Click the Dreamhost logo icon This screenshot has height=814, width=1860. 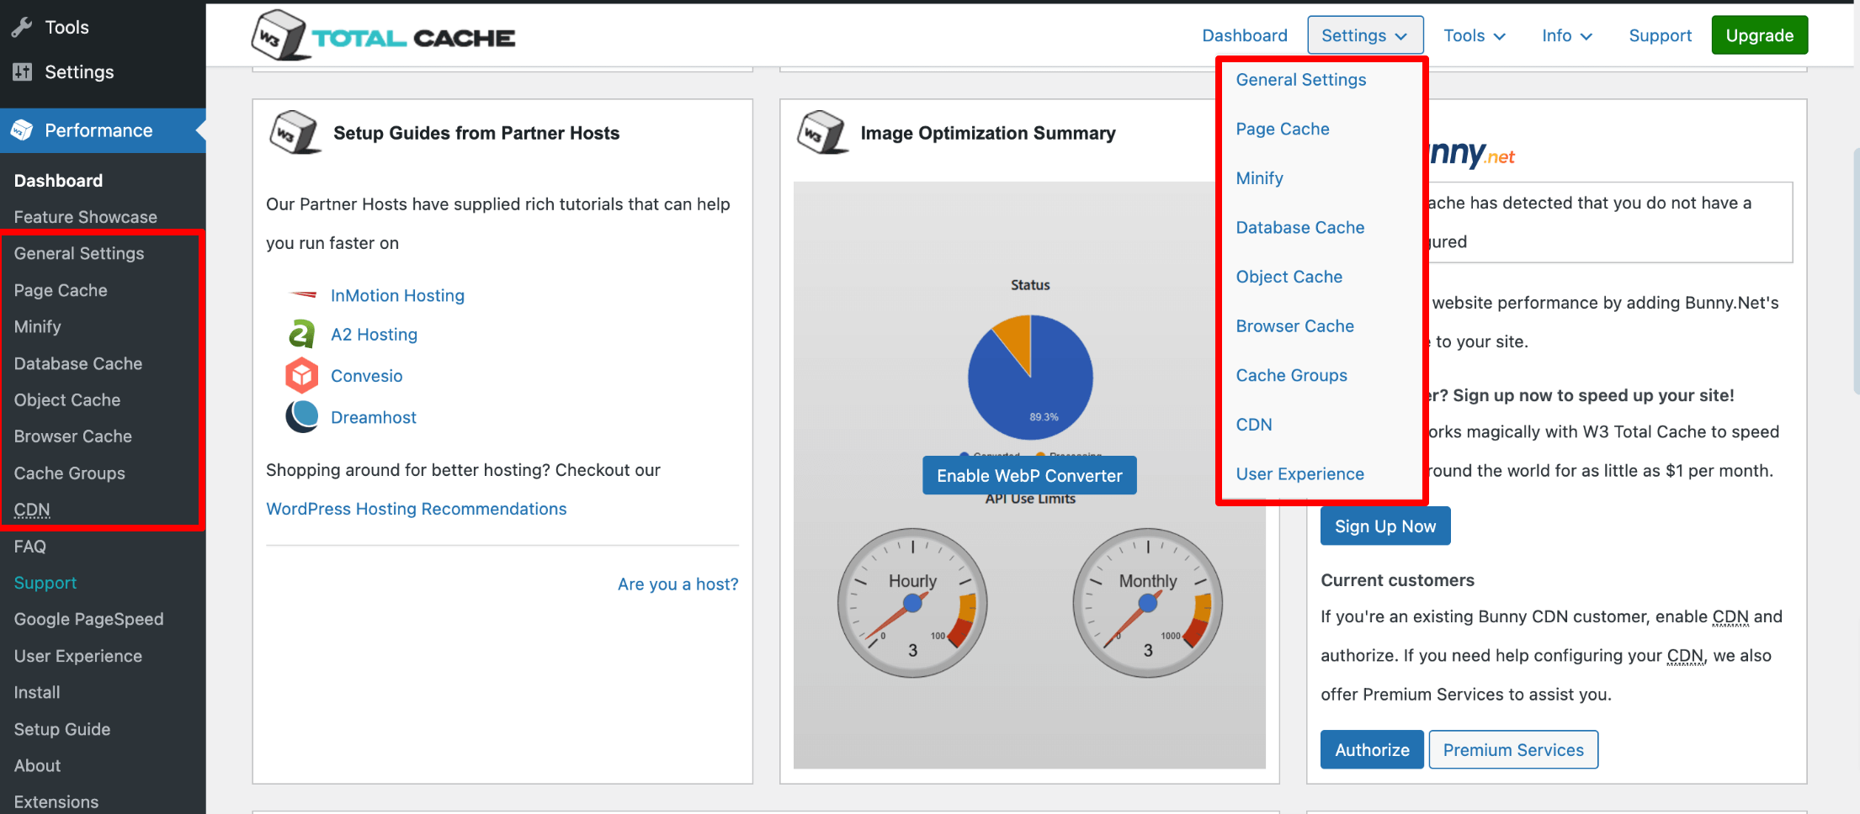tap(301, 416)
